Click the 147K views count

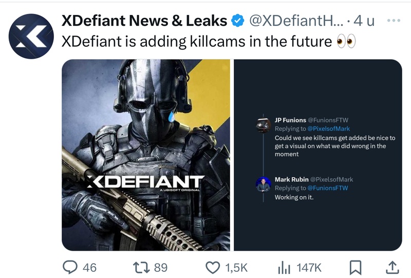click(x=309, y=267)
